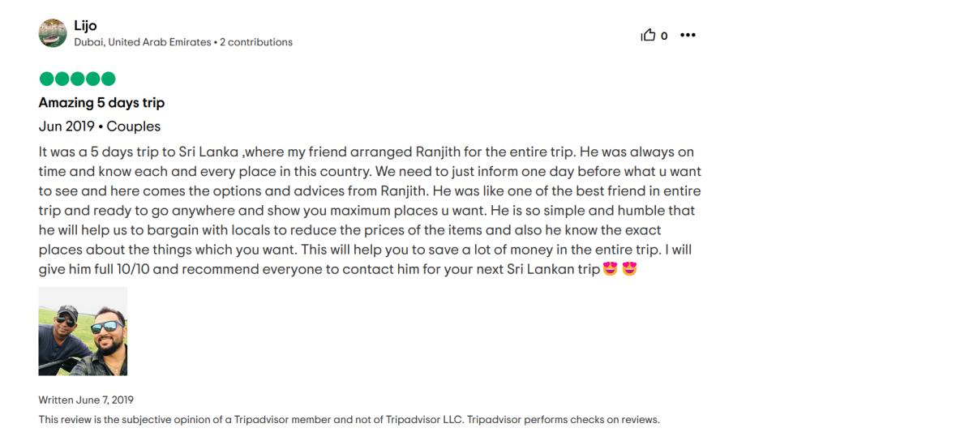Click the fifth green rating bubble

(x=108, y=79)
